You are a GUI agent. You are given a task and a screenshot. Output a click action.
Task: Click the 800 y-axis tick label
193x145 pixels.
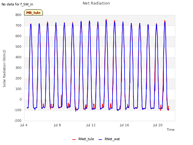click(x=18, y=15)
